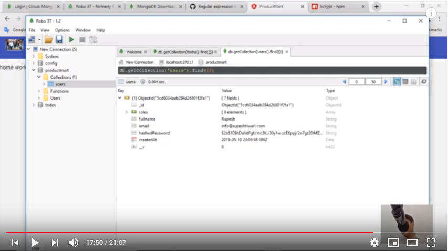Switch results to table view mode
448x251 pixels.
(405, 82)
